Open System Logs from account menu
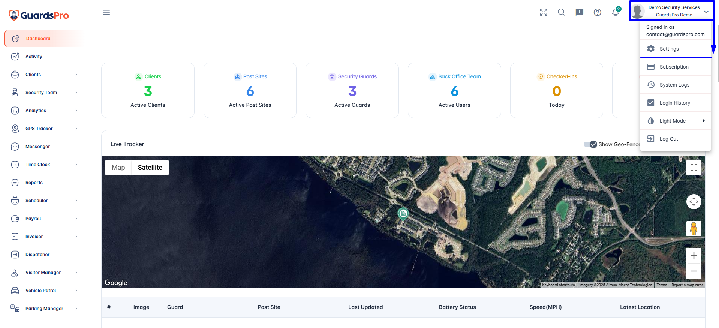 click(676, 85)
